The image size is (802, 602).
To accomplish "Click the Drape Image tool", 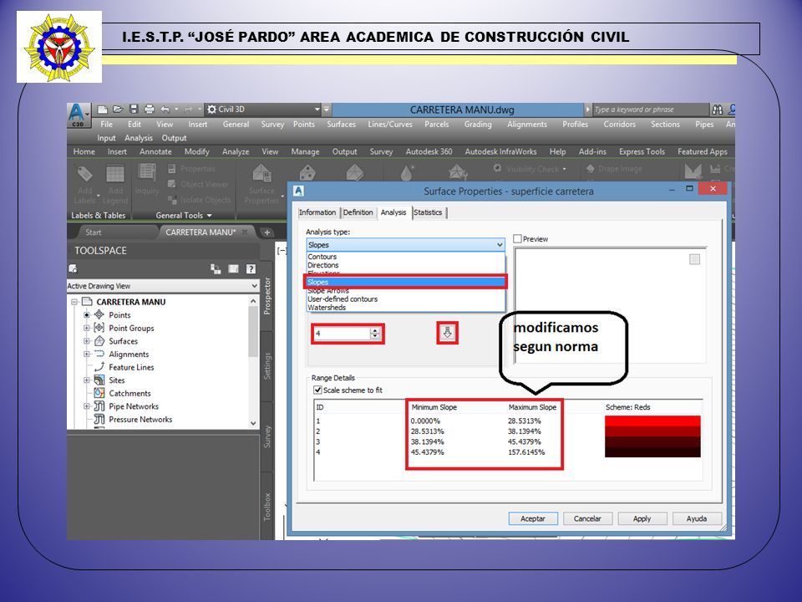I will coord(614,169).
